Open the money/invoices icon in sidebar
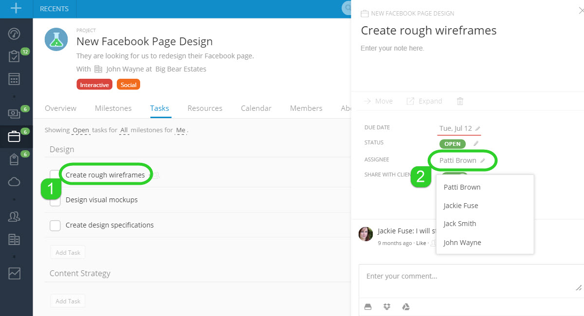The height and width of the screenshot is (316, 584). 14,113
